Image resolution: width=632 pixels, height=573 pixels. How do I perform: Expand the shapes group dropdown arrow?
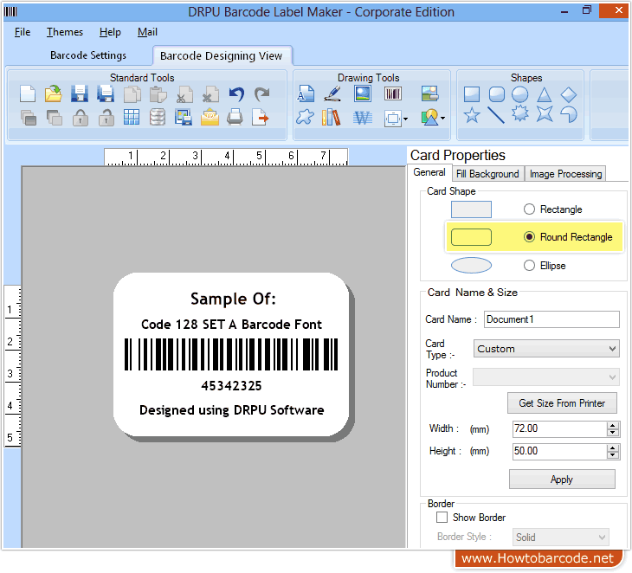pos(443,118)
